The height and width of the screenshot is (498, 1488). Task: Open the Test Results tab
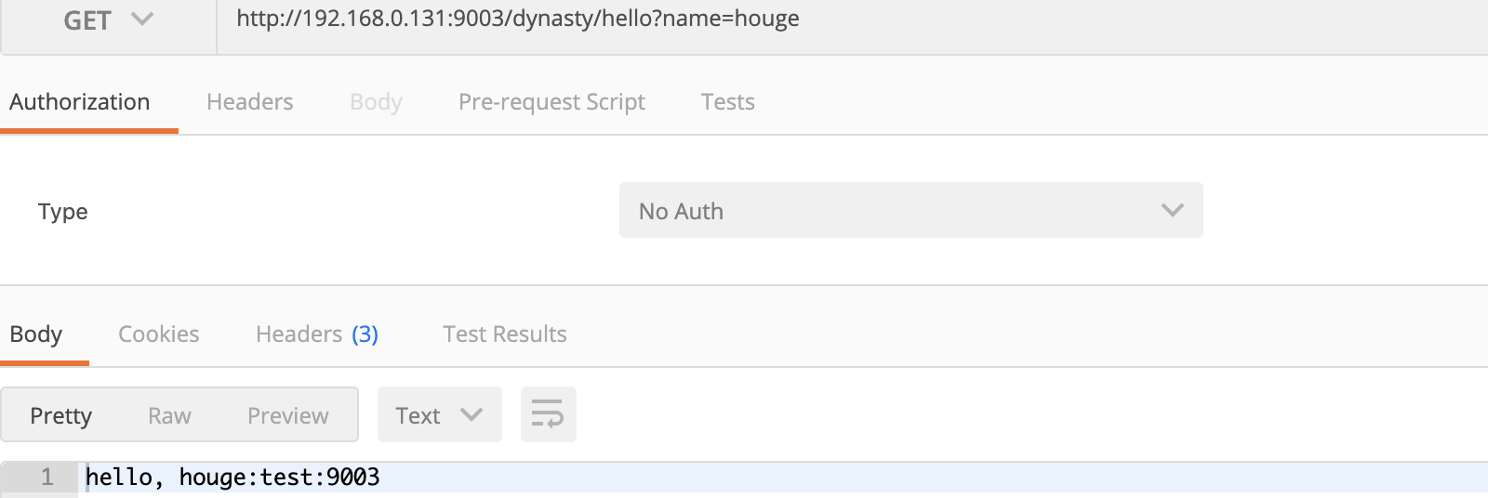coord(505,334)
